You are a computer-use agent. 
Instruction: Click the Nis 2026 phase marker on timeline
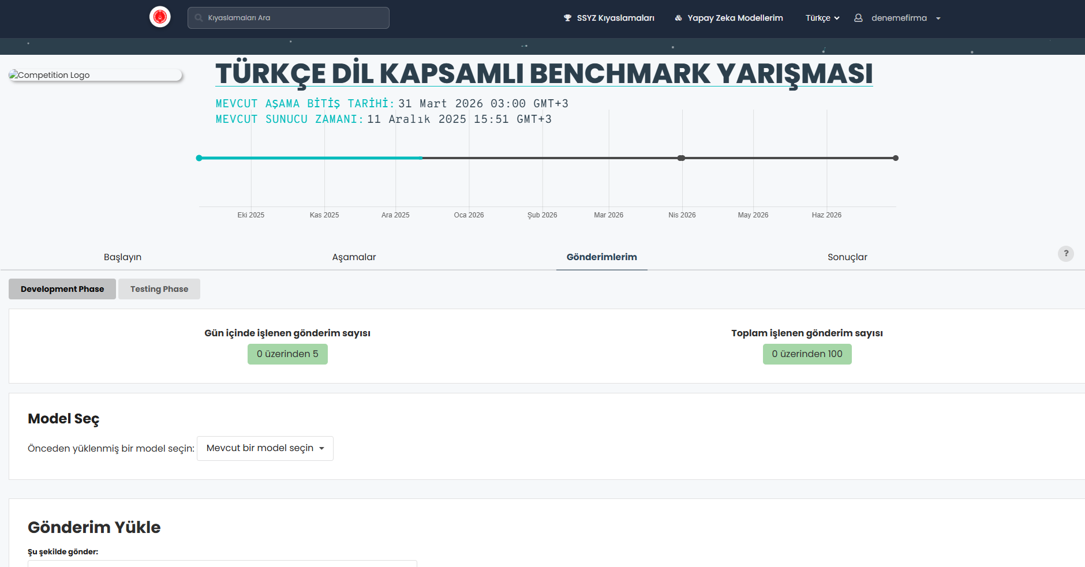[x=681, y=158]
